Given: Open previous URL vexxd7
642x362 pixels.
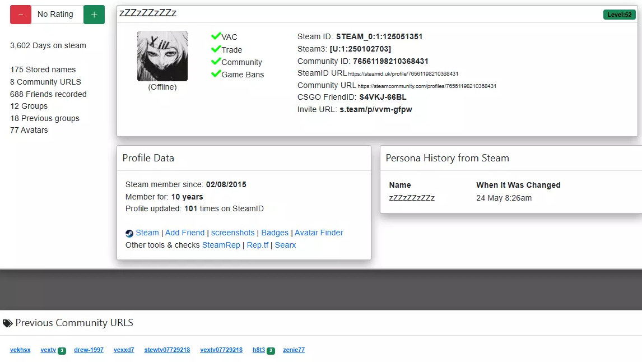Looking at the screenshot, I should [124, 350].
